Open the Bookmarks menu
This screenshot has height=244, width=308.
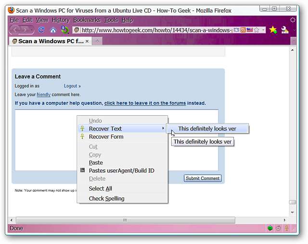pos(87,20)
